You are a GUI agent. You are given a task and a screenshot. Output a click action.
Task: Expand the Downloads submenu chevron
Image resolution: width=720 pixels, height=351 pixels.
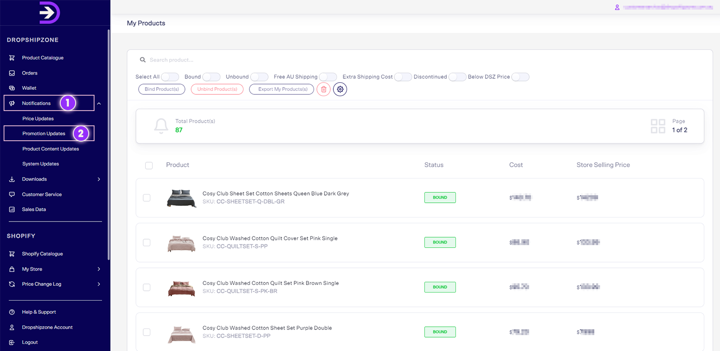pyautogui.click(x=99, y=179)
